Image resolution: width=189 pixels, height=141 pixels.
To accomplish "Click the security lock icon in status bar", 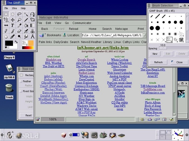I will pyautogui.click(x=38, y=119).
